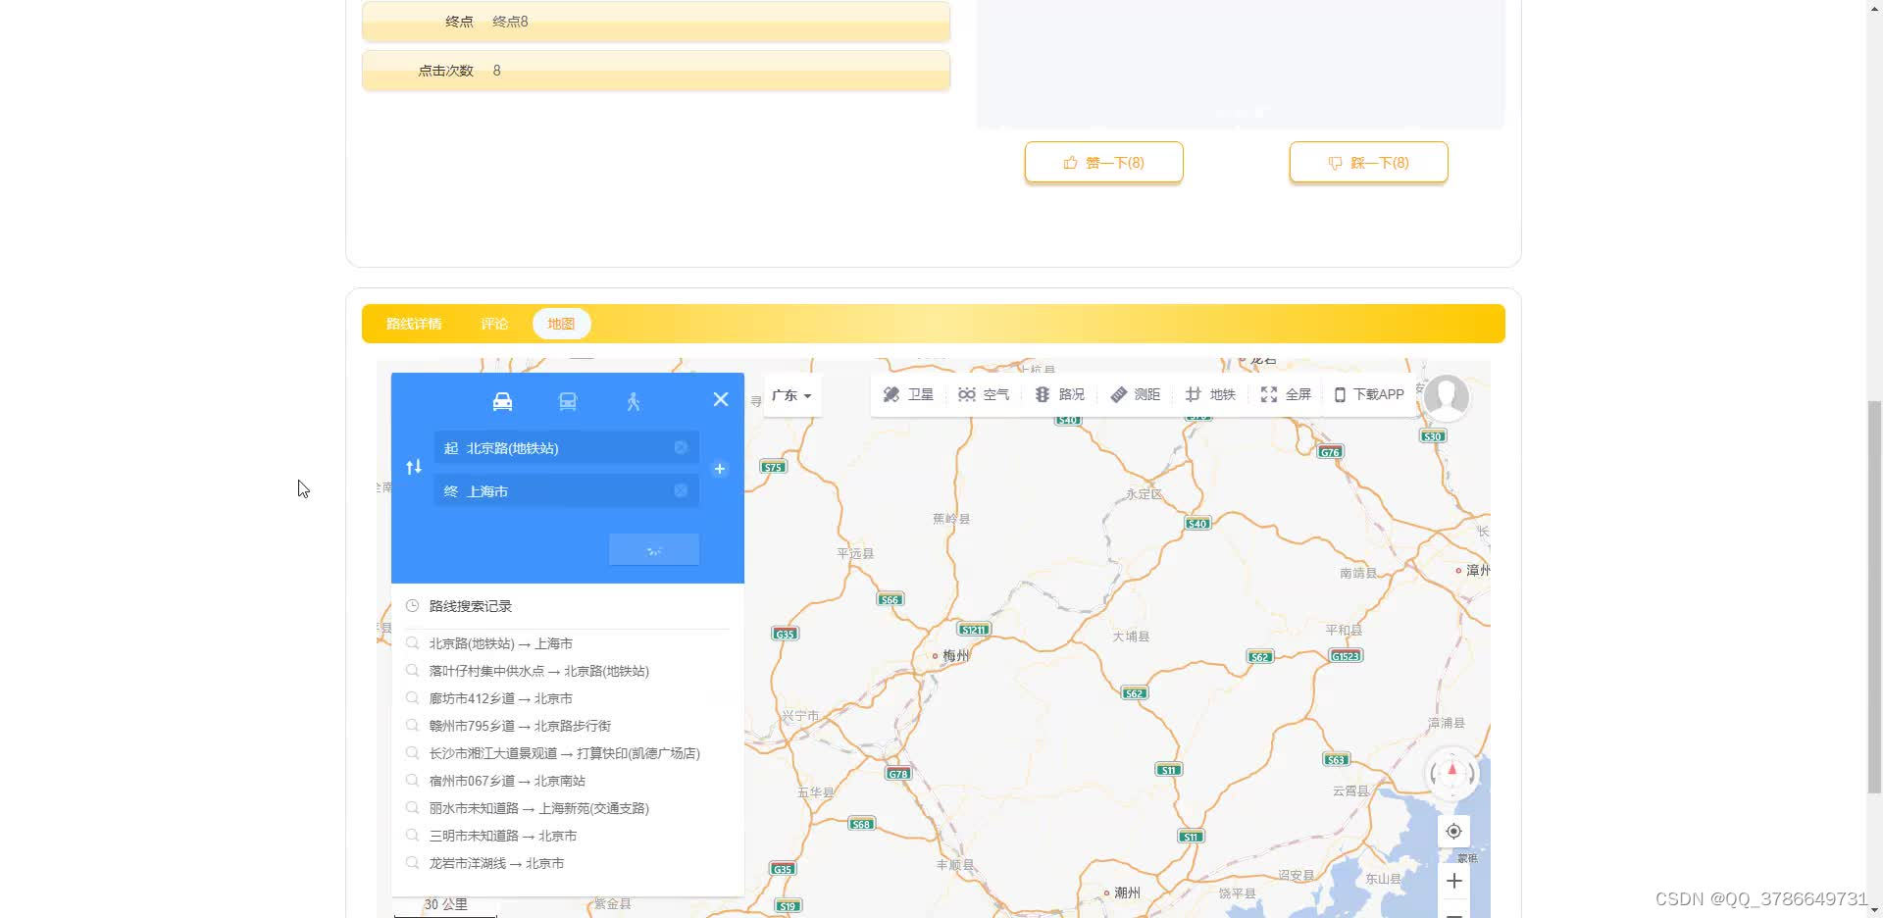Click the G35 highway shield near 兴宁市
1883x918 pixels.
785,634
